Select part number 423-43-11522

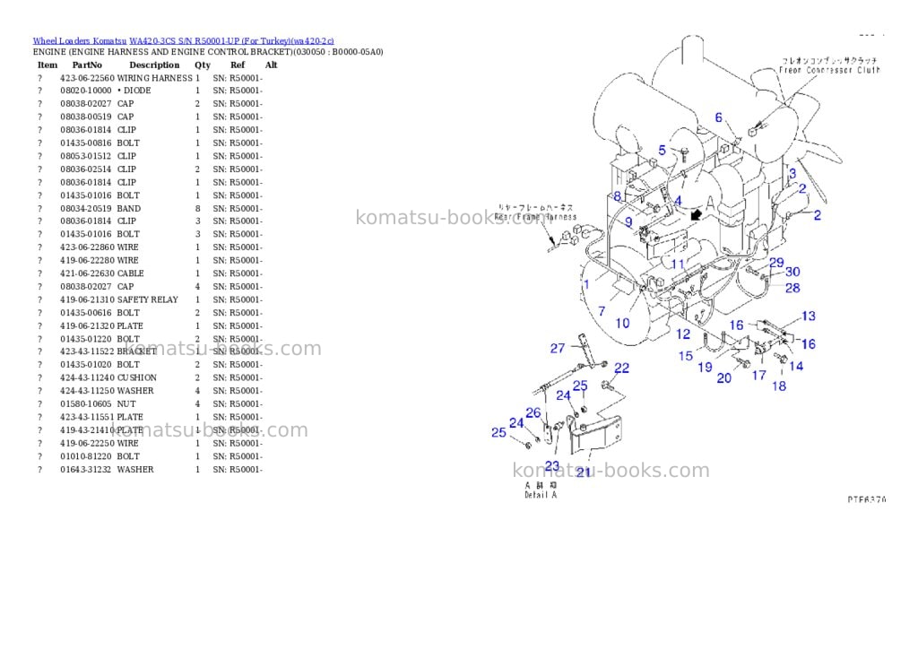tap(87, 352)
